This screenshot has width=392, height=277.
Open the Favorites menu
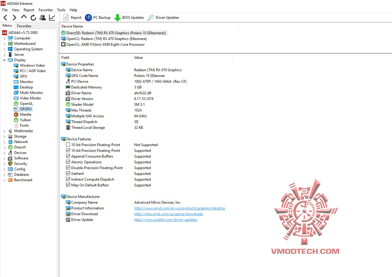(45, 10)
